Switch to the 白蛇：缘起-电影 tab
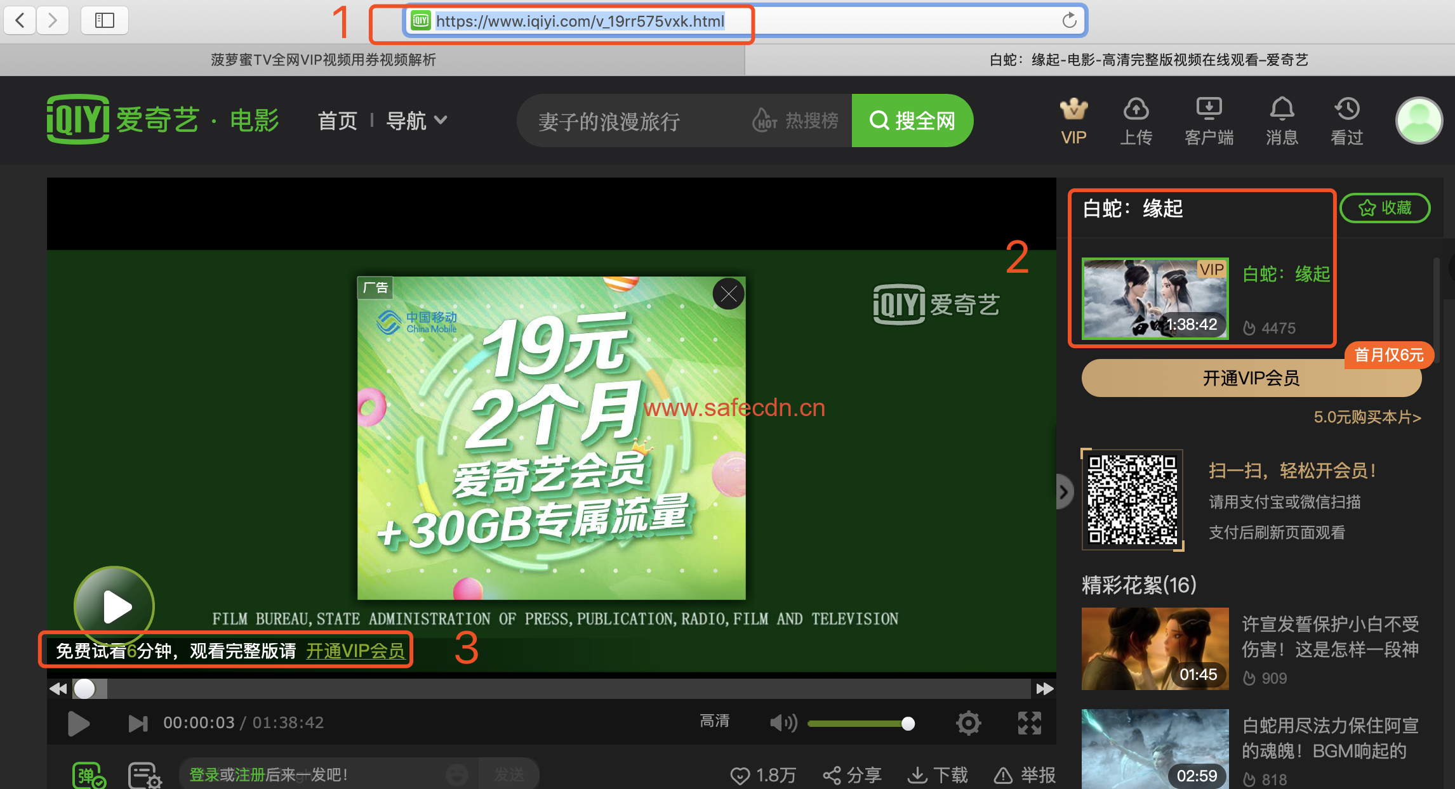Image resolution: width=1455 pixels, height=789 pixels. (x=1149, y=60)
